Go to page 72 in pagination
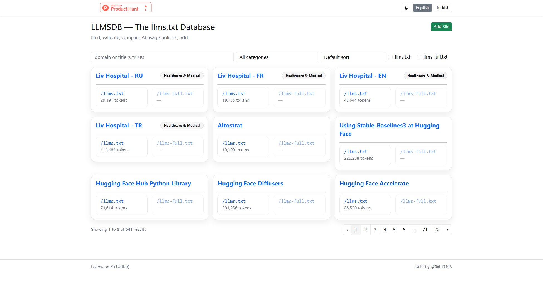Viewport: 543px width, 286px height. (x=437, y=230)
